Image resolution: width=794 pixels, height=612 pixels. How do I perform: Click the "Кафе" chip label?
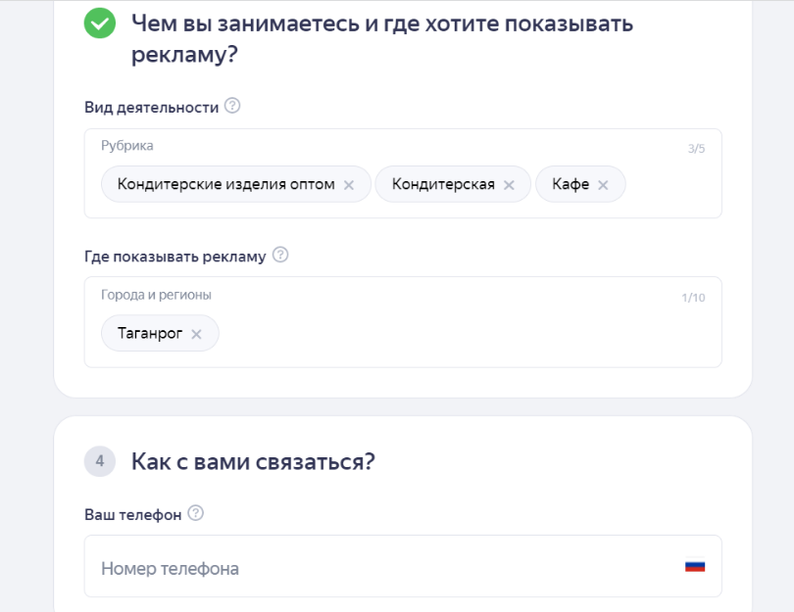(x=571, y=184)
